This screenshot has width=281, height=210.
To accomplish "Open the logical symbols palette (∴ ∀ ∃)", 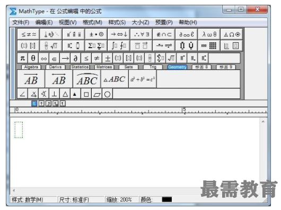I will [x=142, y=34].
